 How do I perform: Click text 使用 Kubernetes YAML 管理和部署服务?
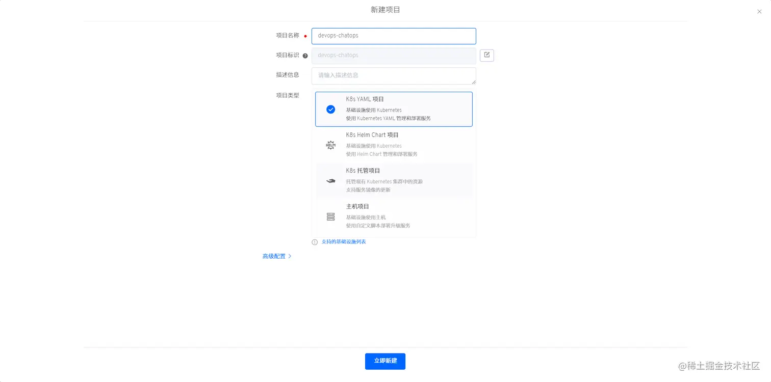(x=388, y=118)
